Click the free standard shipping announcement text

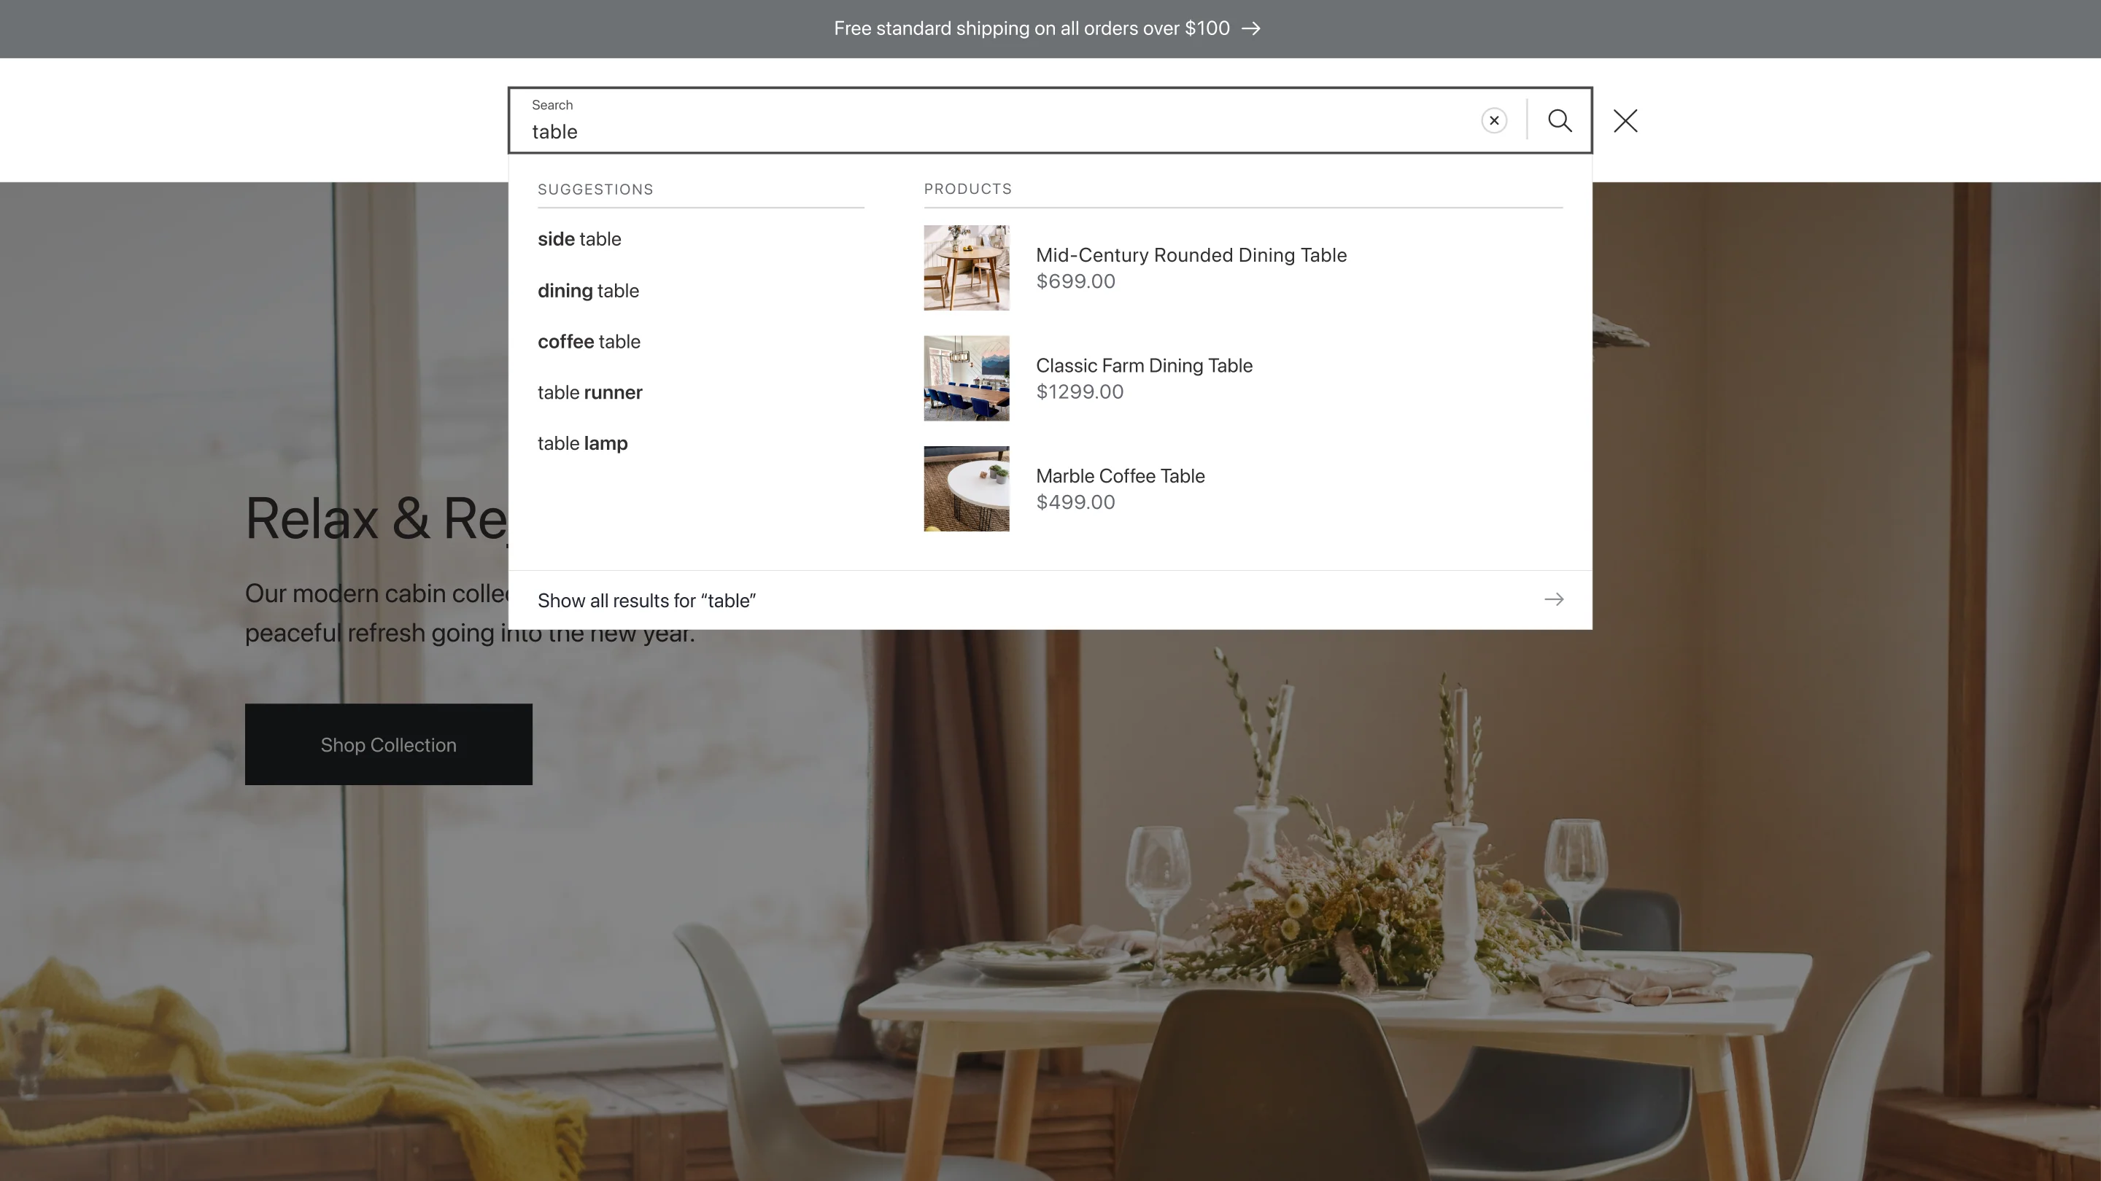click(1031, 29)
